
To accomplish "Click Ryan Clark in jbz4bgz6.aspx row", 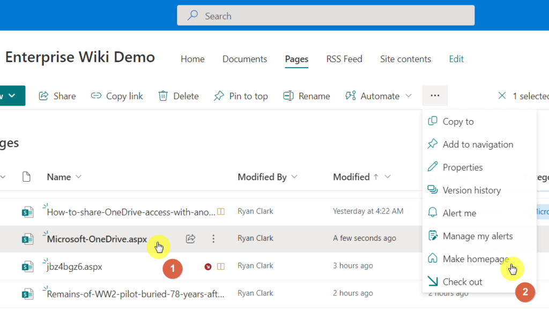I will click(255, 265).
